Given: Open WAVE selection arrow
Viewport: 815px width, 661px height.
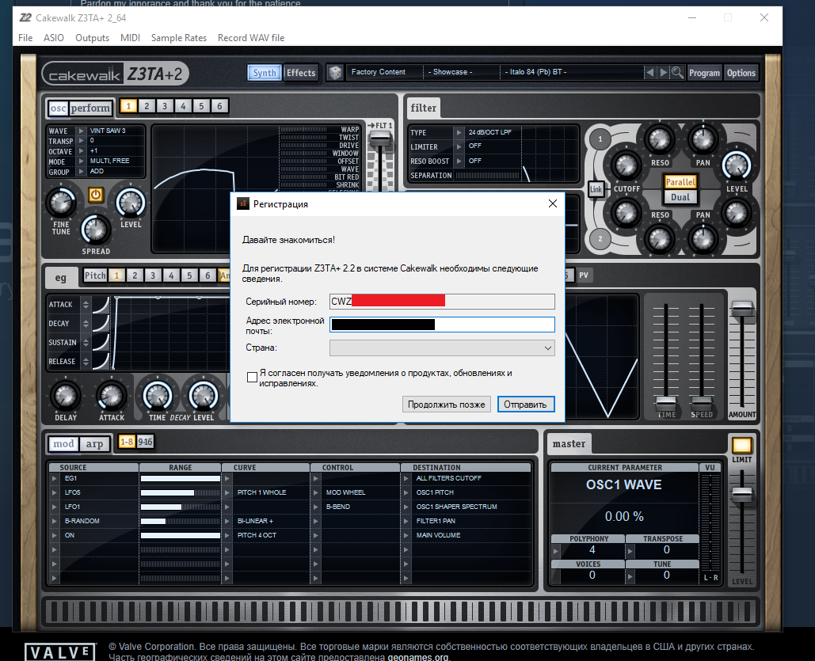Looking at the screenshot, I should point(81,131).
